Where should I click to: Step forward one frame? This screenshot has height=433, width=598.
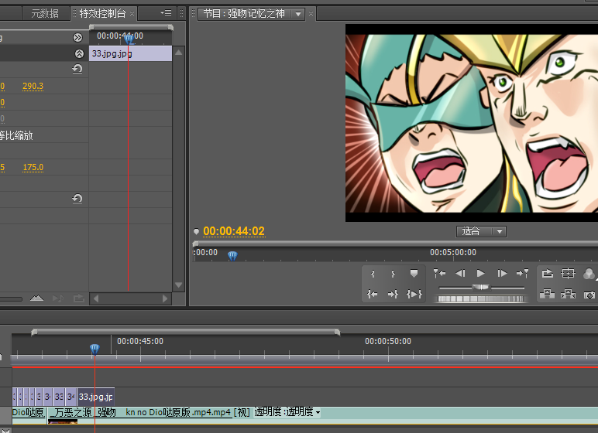pyautogui.click(x=502, y=273)
